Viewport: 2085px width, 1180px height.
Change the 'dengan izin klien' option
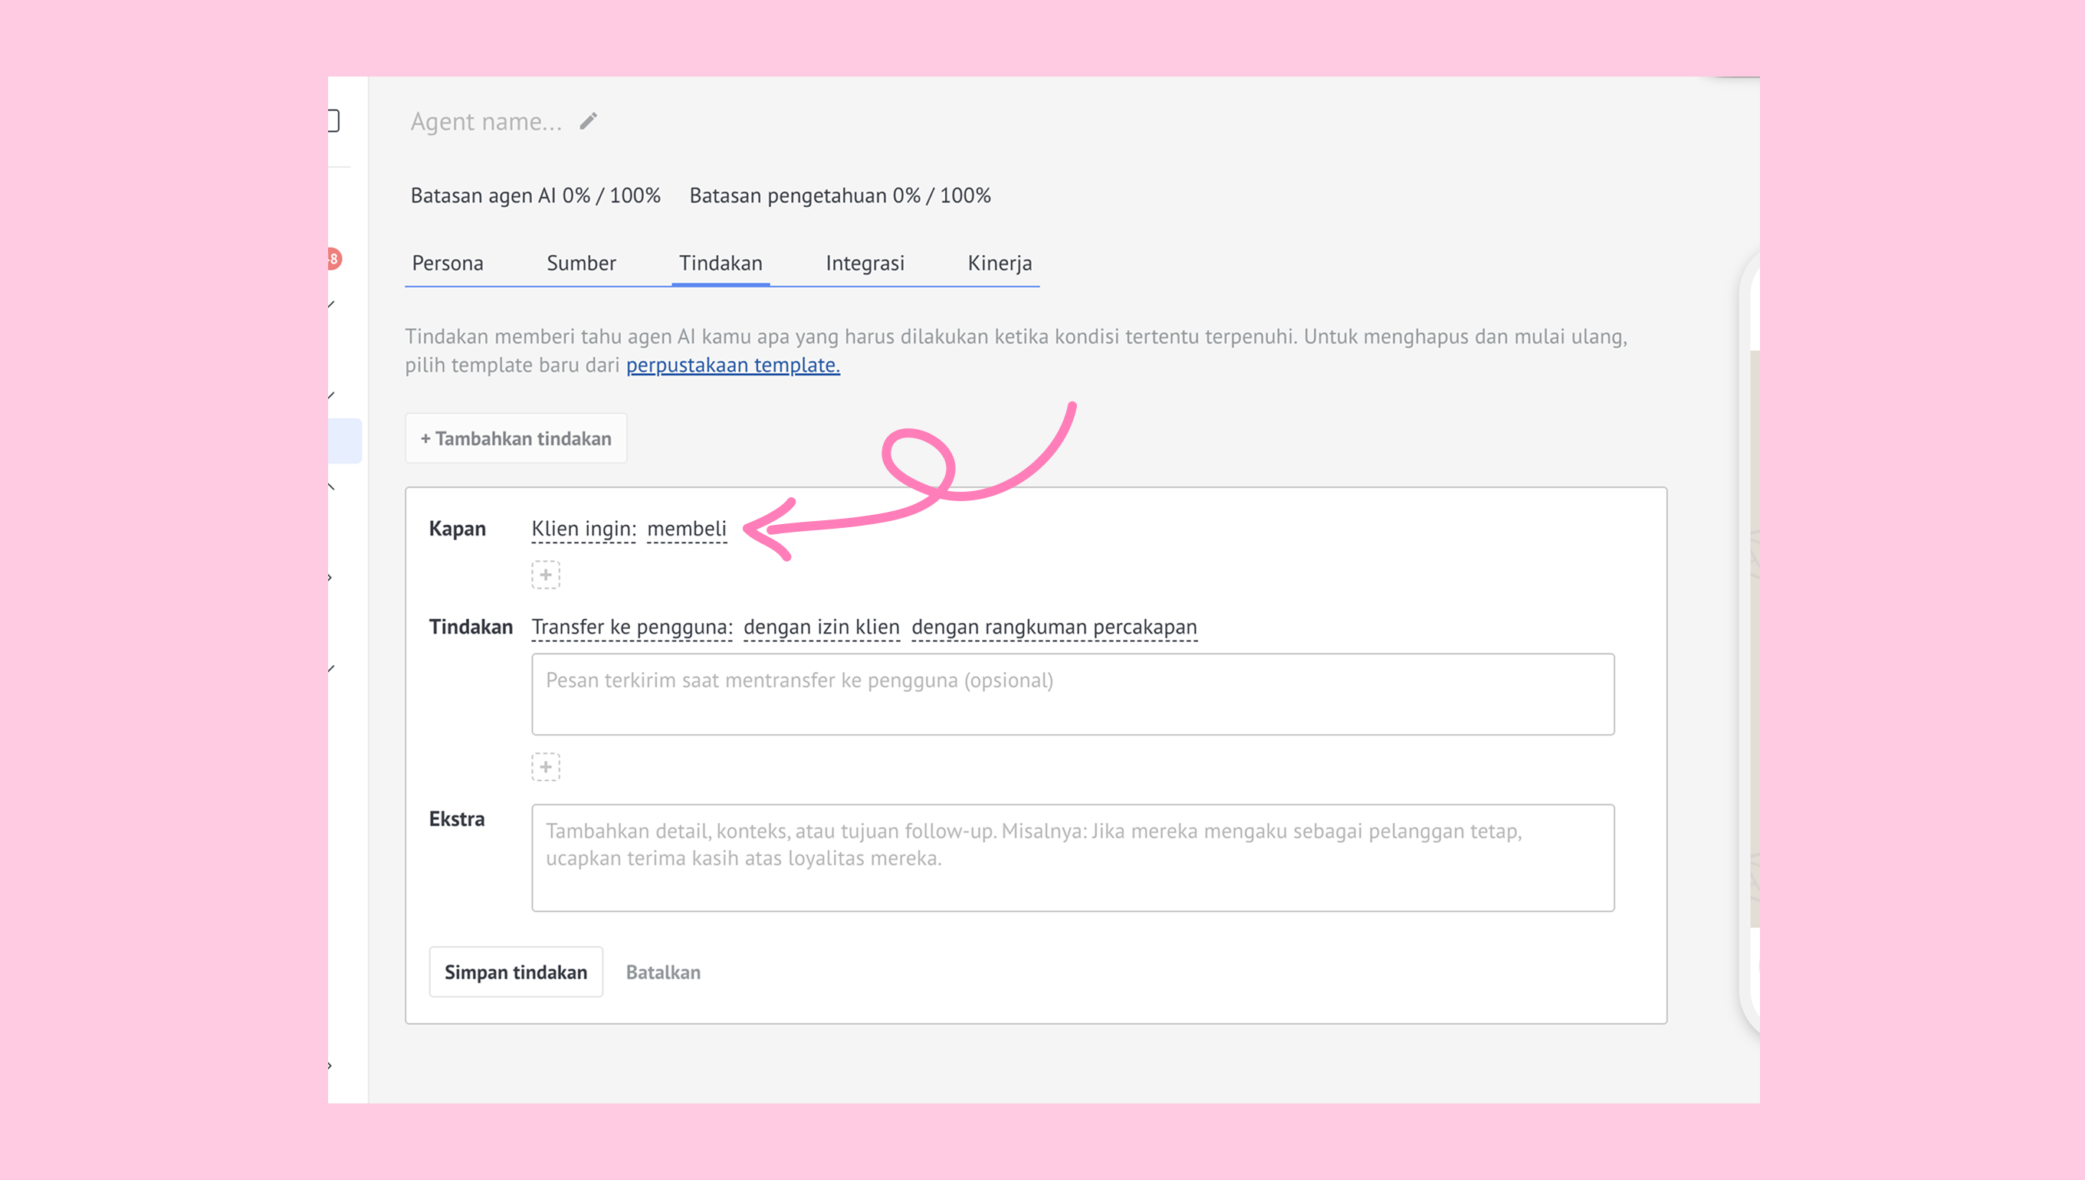[821, 628]
